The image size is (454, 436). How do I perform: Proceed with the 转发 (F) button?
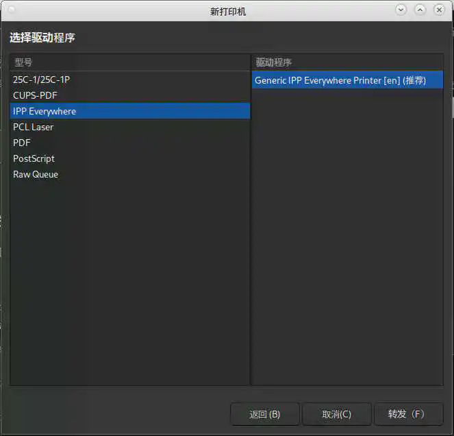(409, 414)
